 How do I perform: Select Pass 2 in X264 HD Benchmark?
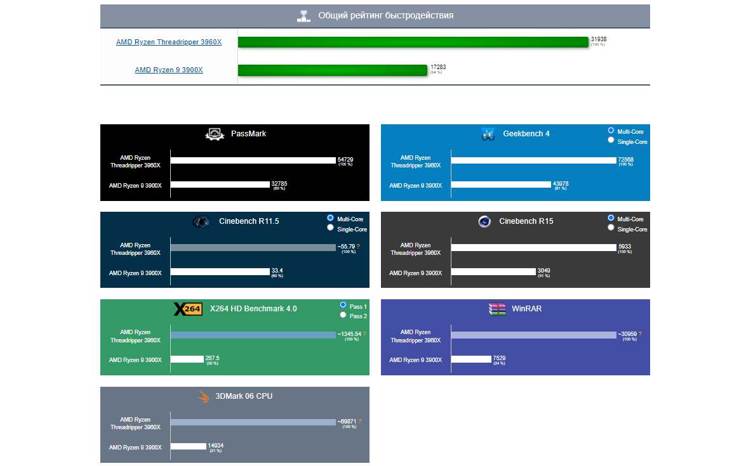(343, 314)
